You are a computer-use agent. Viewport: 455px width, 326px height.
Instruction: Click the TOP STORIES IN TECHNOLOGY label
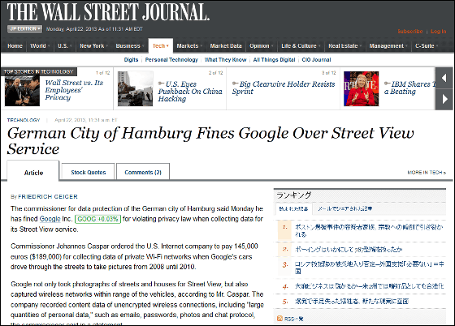(39, 71)
